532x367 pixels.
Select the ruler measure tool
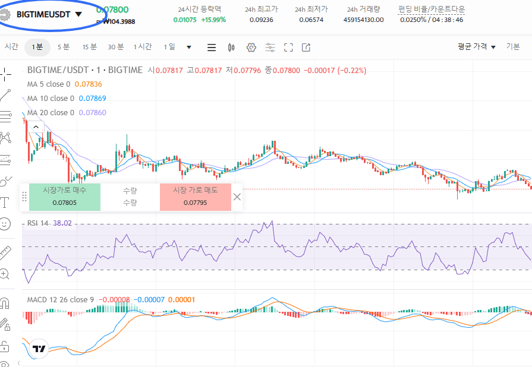pyautogui.click(x=5, y=253)
